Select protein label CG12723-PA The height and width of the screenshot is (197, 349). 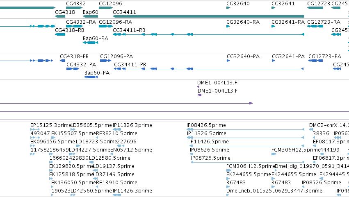pyautogui.click(x=325, y=56)
